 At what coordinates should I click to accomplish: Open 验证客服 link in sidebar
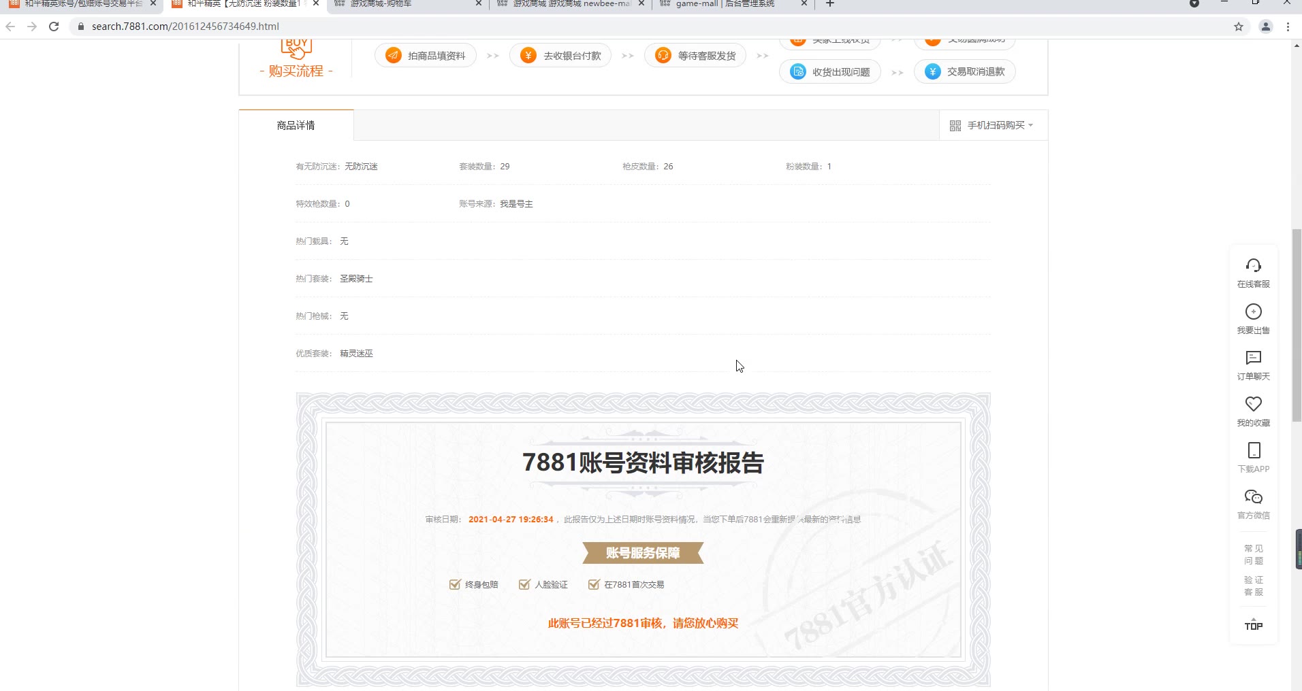1254,586
